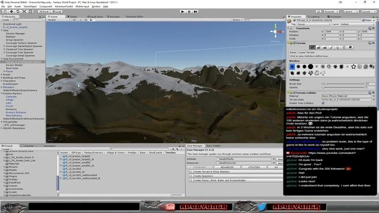Open the Terrain Settings gear tool

(x=350, y=47)
